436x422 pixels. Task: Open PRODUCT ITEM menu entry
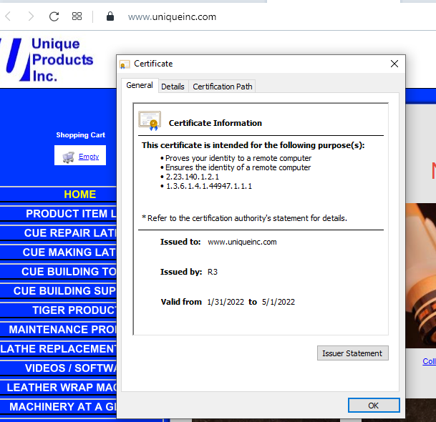coord(58,214)
